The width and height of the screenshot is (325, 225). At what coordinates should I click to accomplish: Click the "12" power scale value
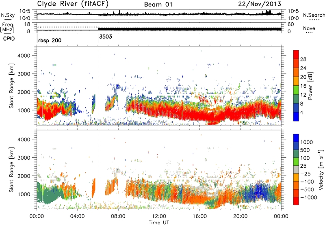[303, 95]
